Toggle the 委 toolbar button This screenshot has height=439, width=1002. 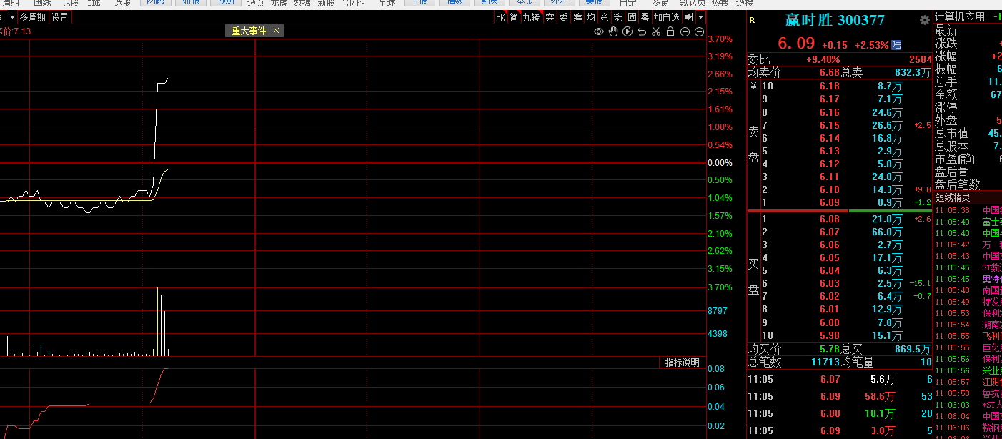(x=563, y=17)
